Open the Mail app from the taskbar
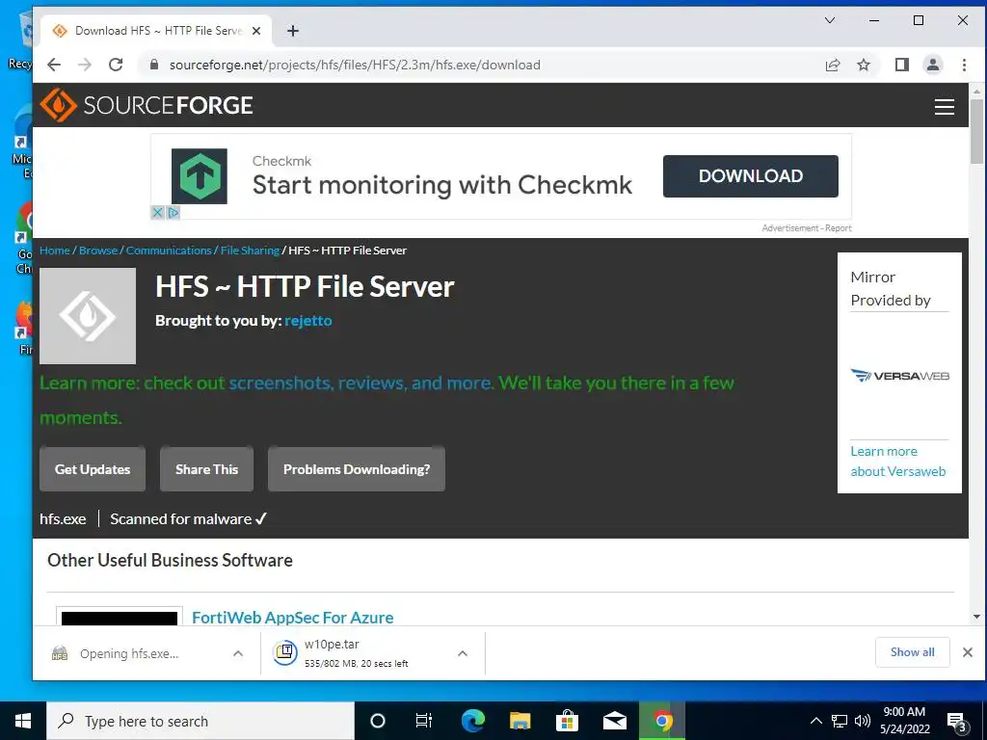 click(614, 721)
